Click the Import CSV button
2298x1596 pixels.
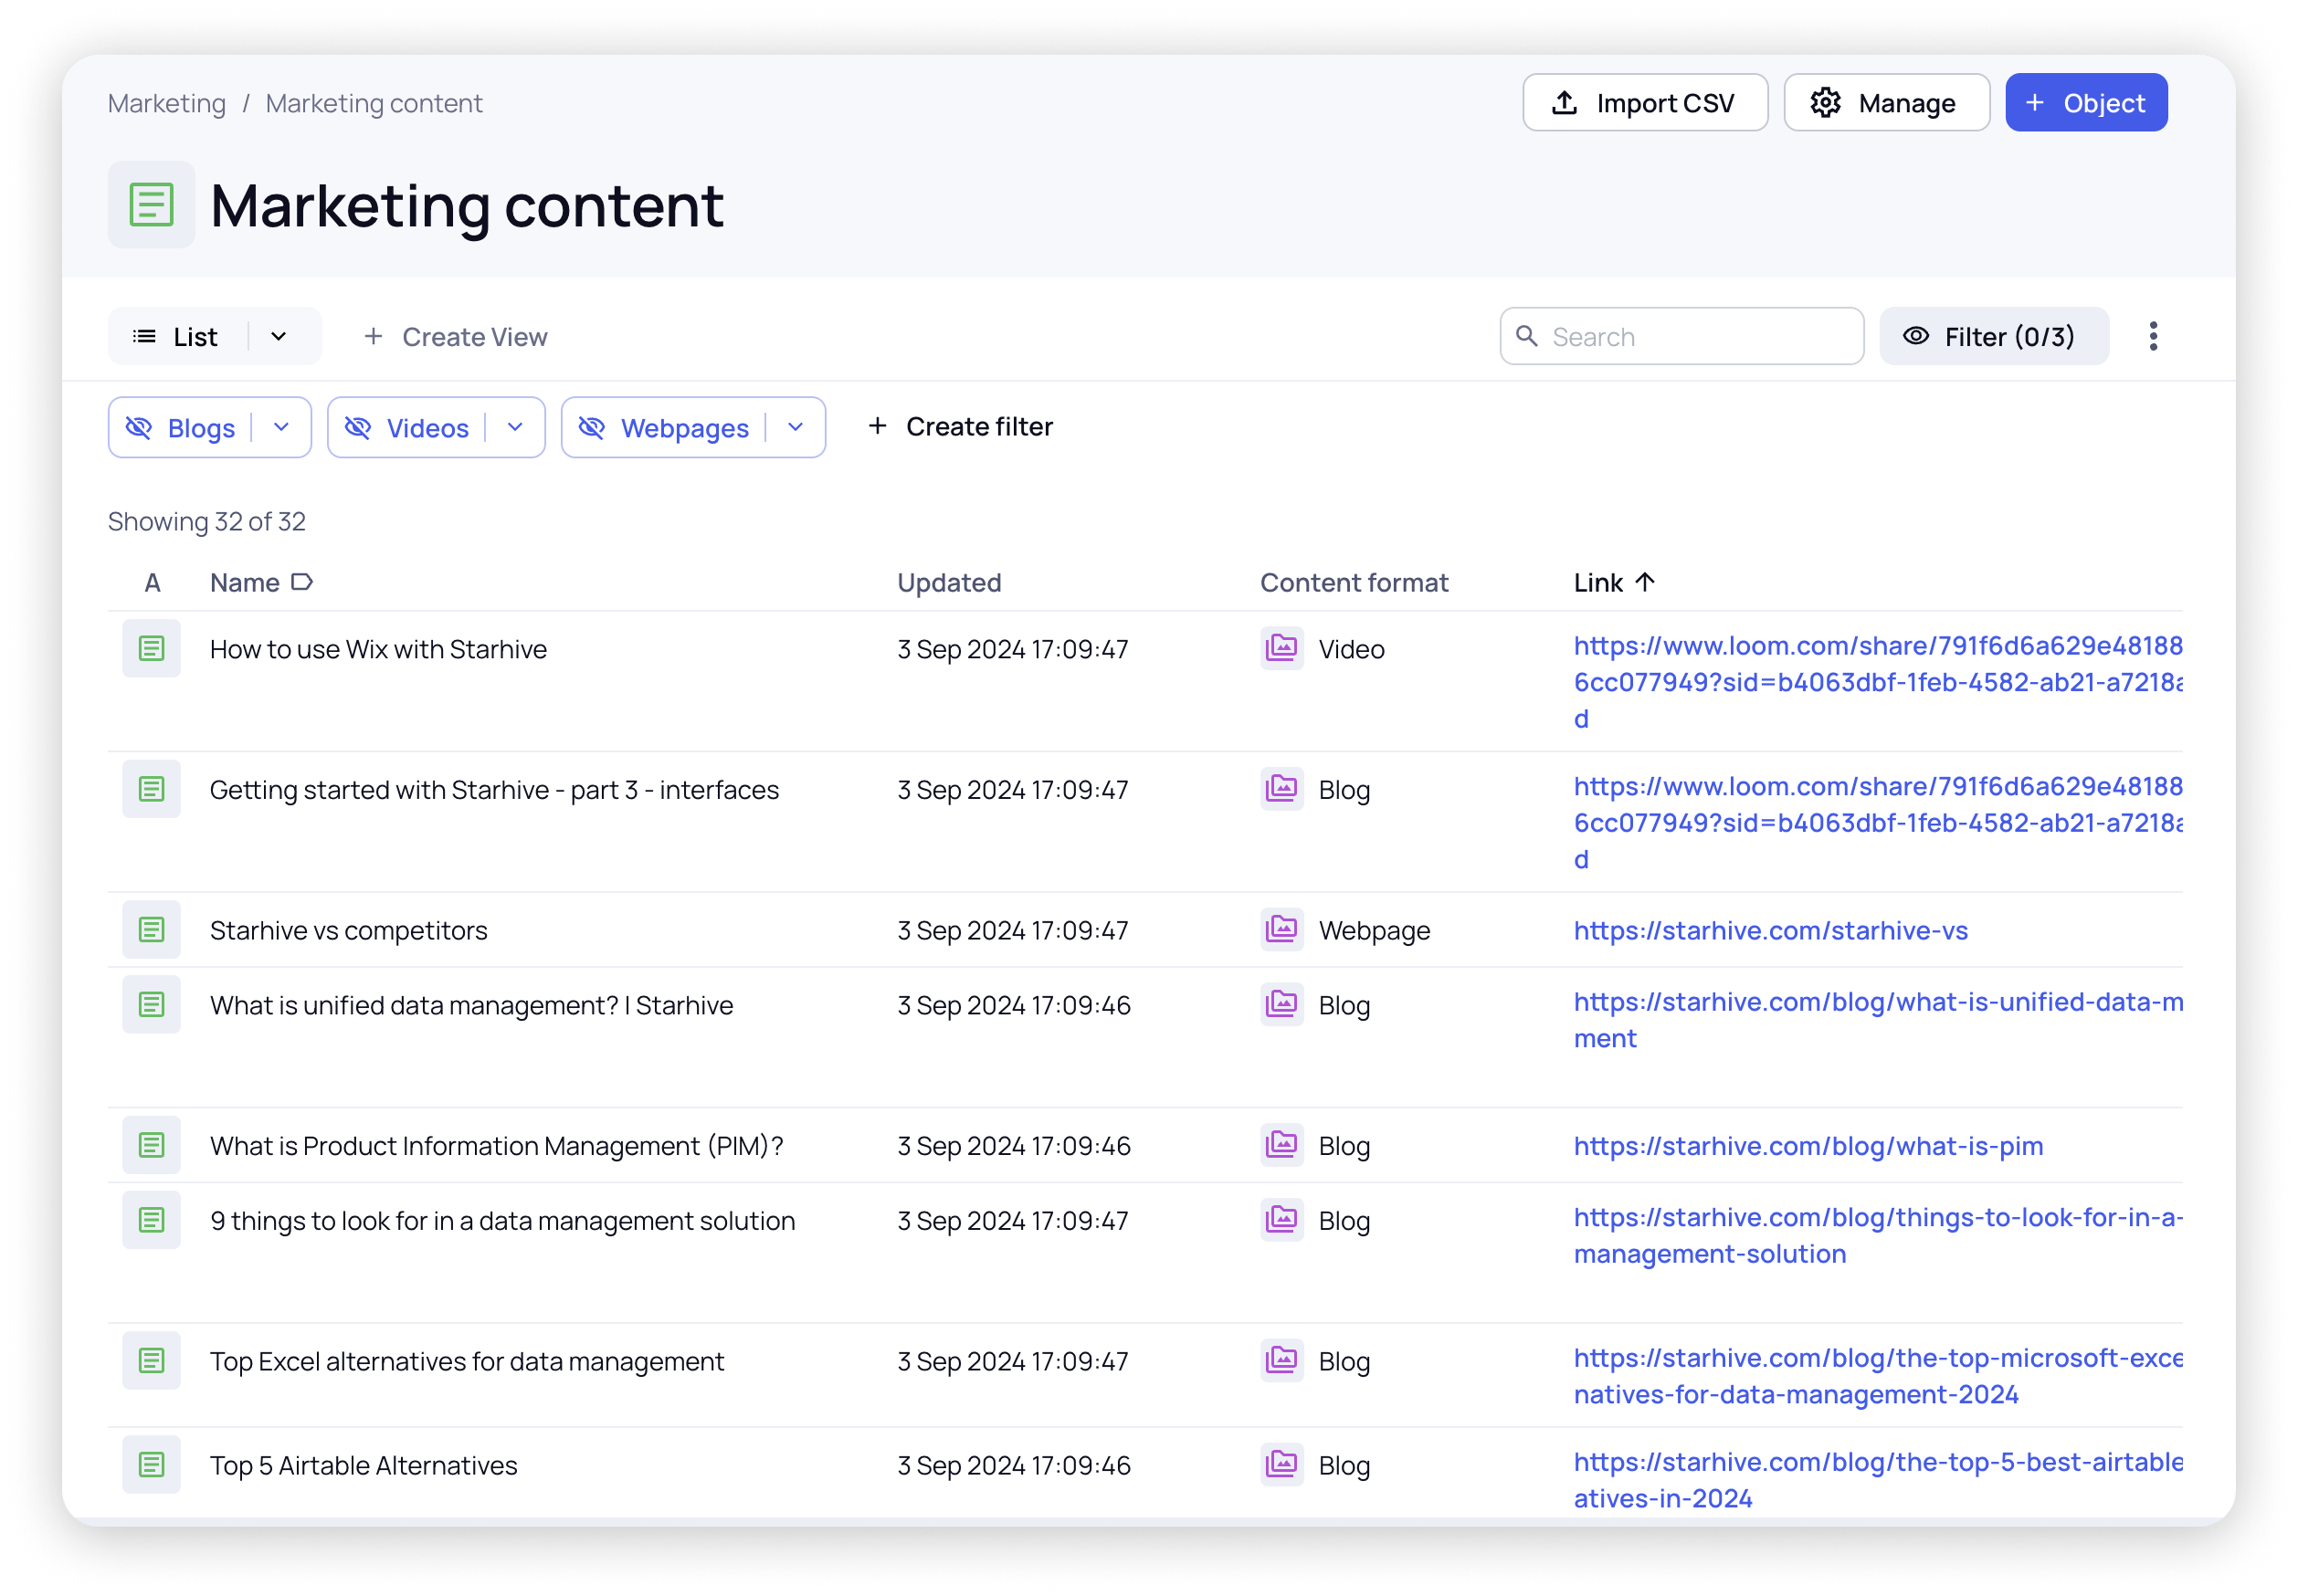pyautogui.click(x=1644, y=103)
